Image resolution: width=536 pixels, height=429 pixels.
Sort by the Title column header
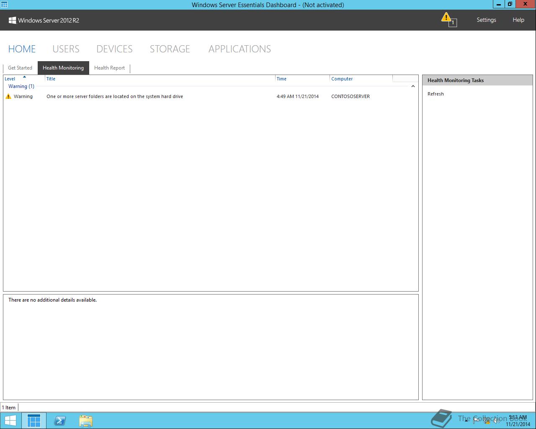pyautogui.click(x=160, y=79)
